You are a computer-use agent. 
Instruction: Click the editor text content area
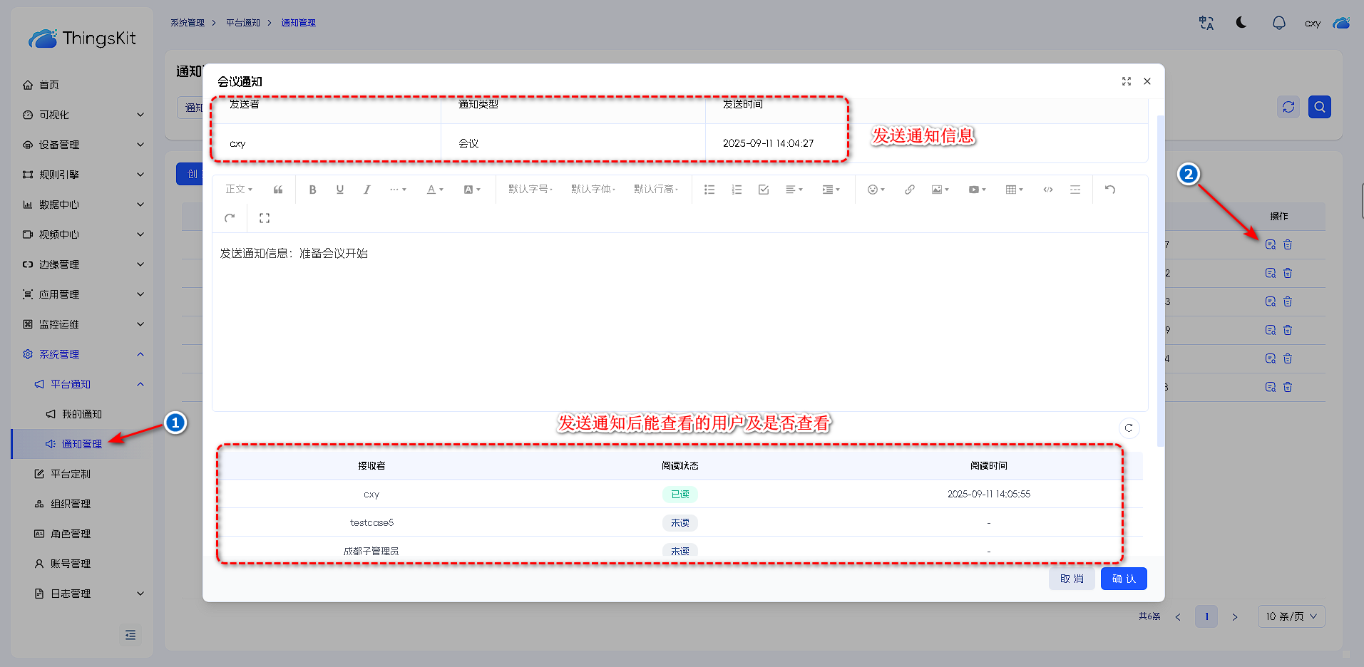[x=679, y=321]
